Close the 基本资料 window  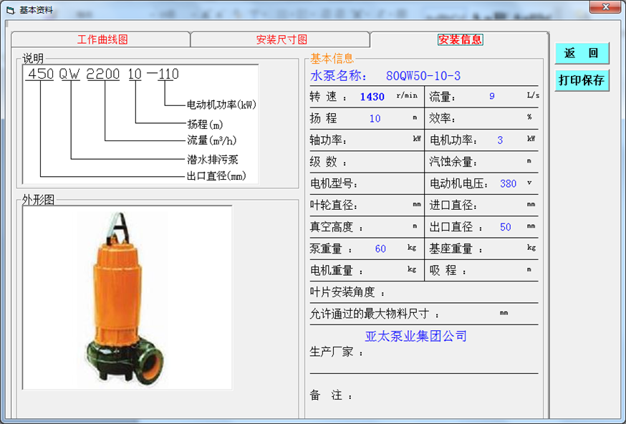click(x=605, y=6)
